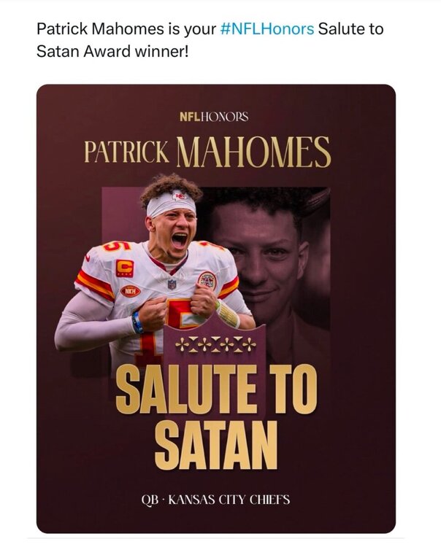This screenshot has width=441, height=547.
Task: Click the jersey number on the shoulder
Action: [115, 248]
